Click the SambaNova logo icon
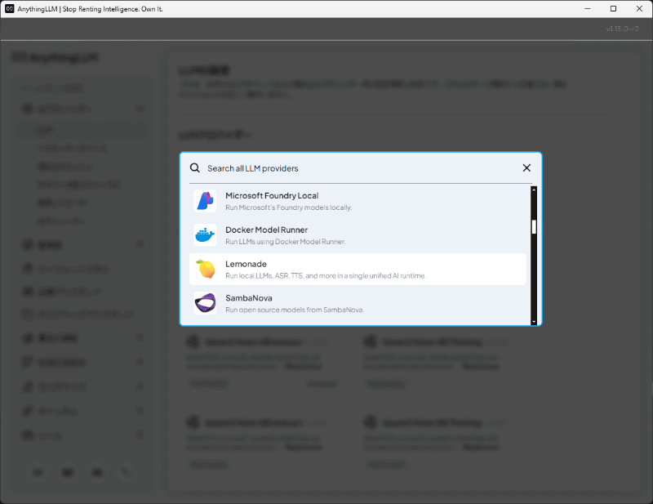 [205, 303]
